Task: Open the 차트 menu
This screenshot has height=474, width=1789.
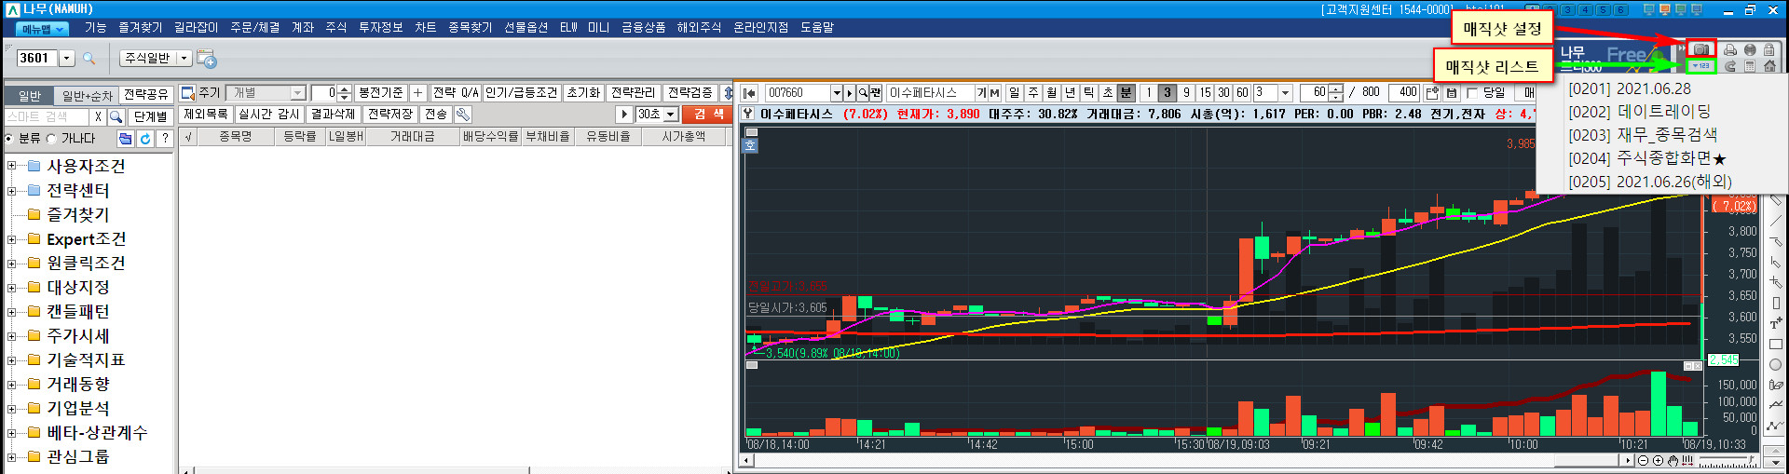Action: (425, 28)
